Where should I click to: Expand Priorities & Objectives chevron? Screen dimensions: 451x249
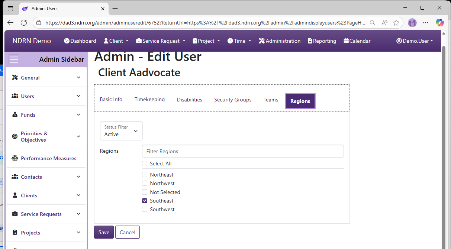(78, 136)
